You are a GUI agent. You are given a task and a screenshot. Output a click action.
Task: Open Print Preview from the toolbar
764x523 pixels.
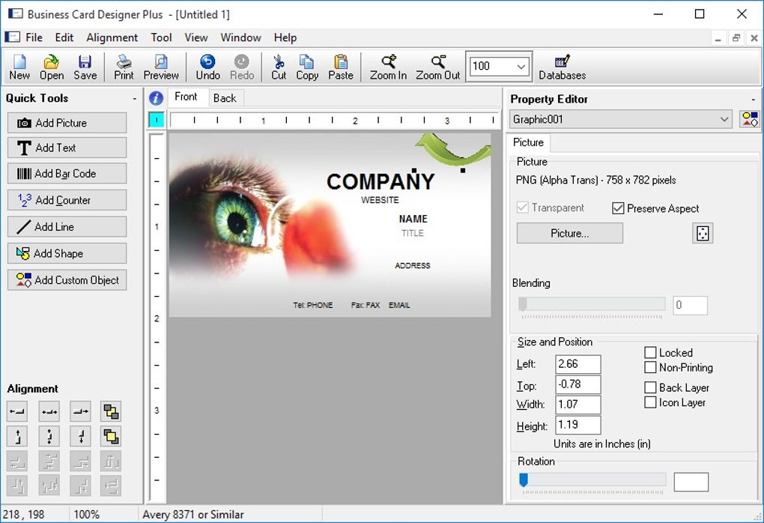point(161,67)
